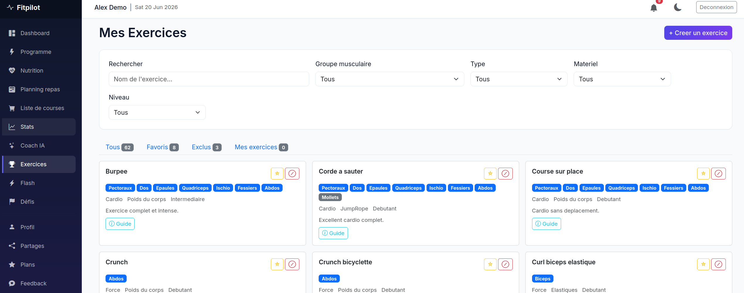
Task: Star the Course sur place exercise
Action: [x=703, y=174]
